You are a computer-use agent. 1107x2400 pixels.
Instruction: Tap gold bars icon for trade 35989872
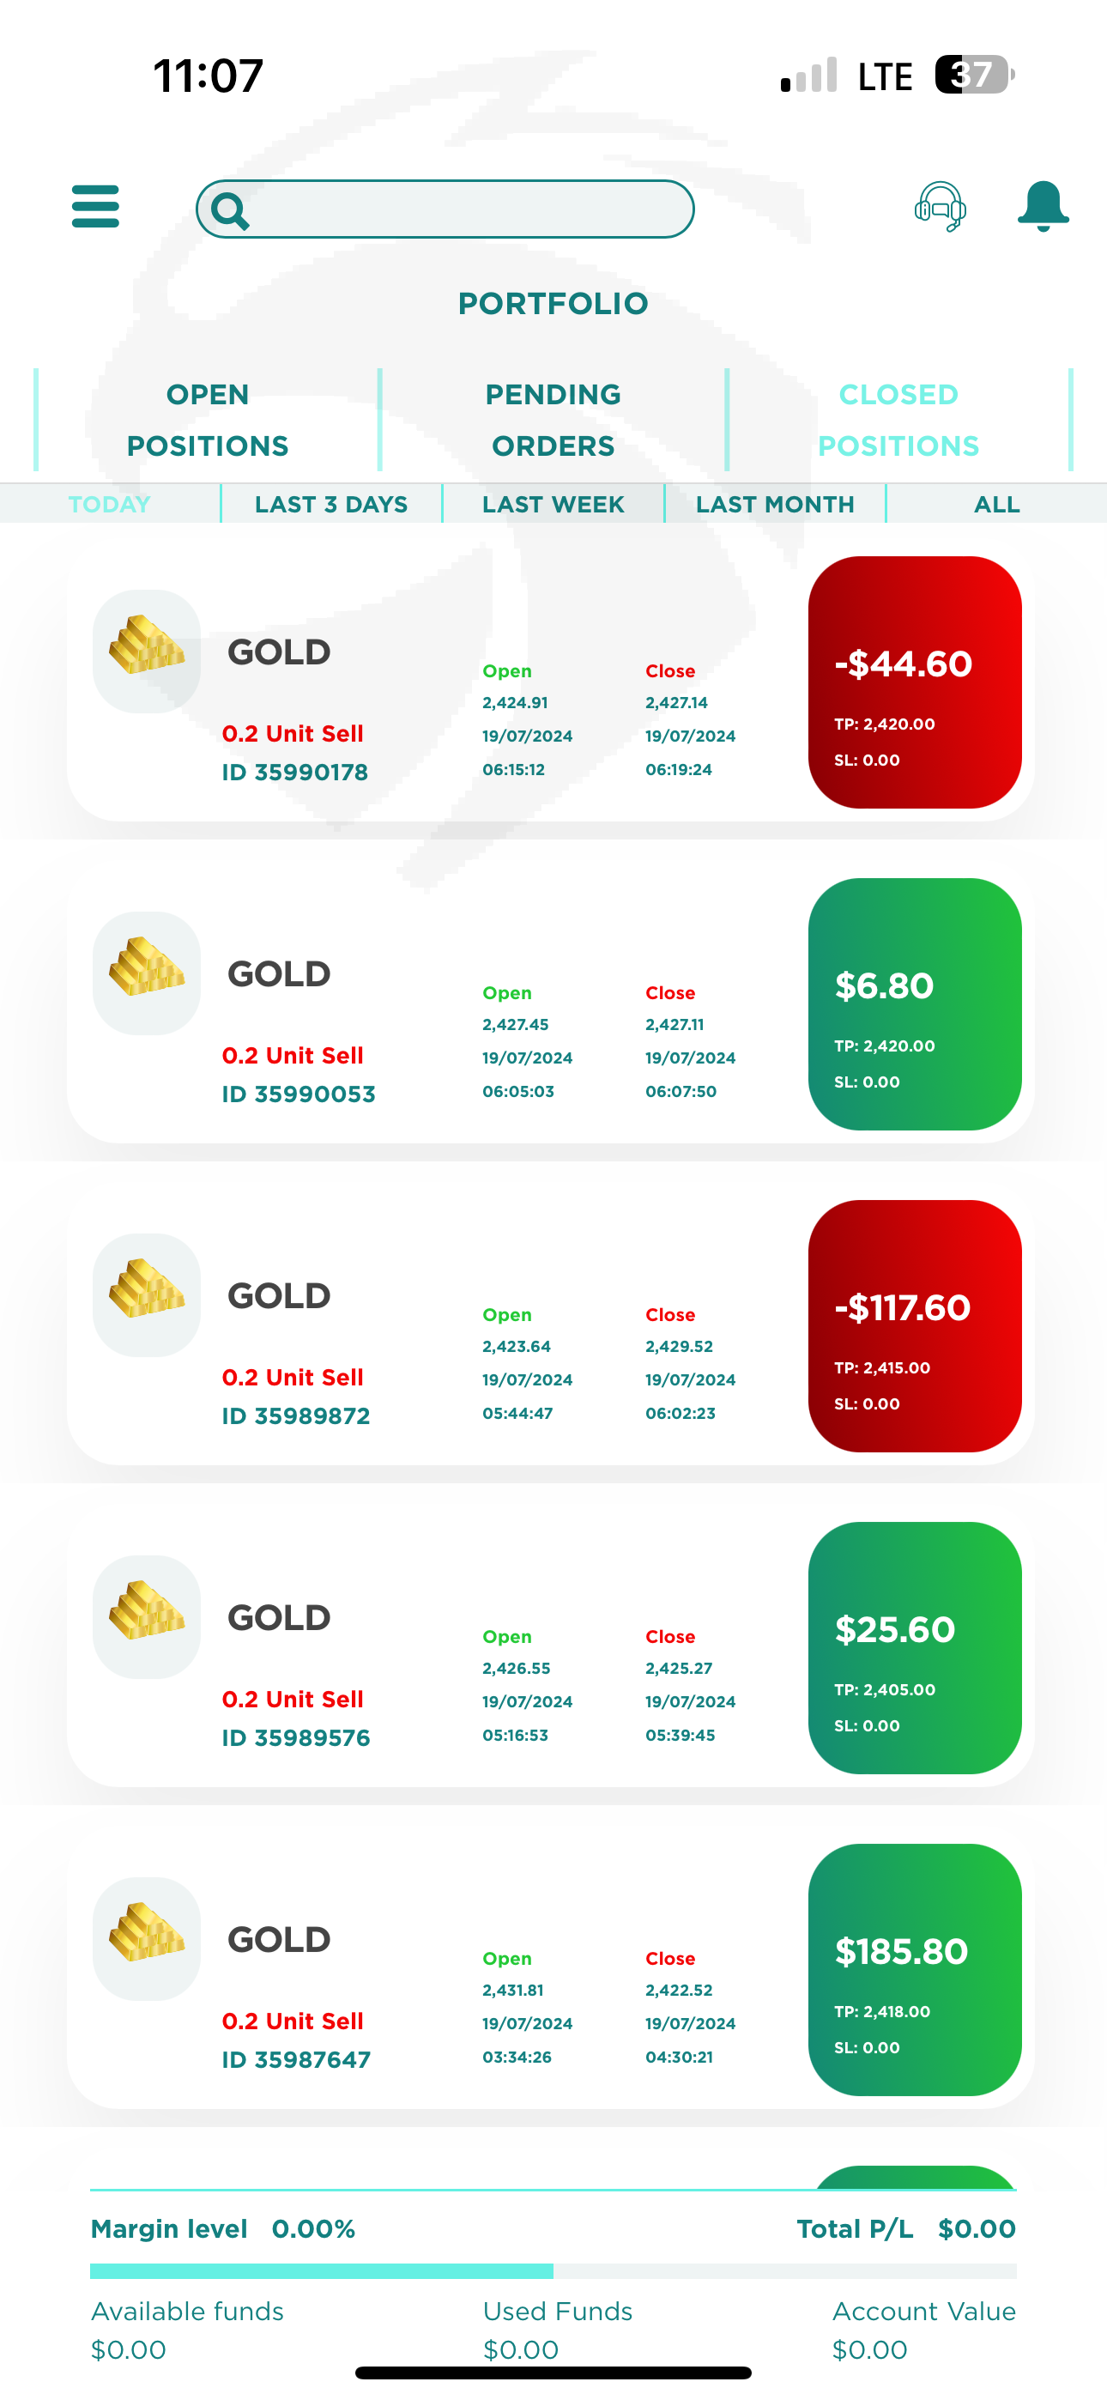click(x=146, y=1295)
